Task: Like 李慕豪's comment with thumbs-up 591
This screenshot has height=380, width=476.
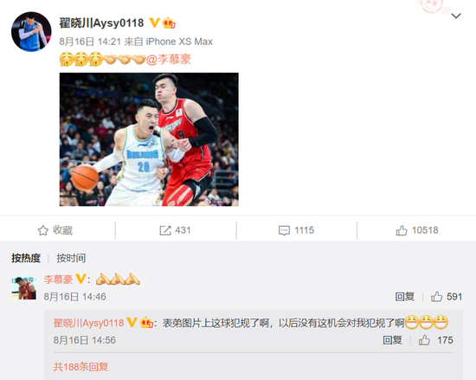Action: pos(447,297)
